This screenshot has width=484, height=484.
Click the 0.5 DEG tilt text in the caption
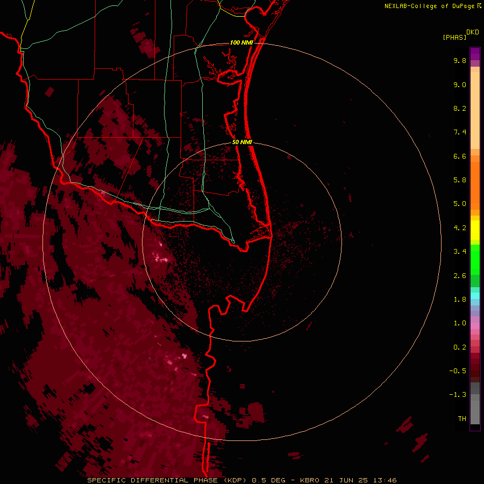(269, 480)
